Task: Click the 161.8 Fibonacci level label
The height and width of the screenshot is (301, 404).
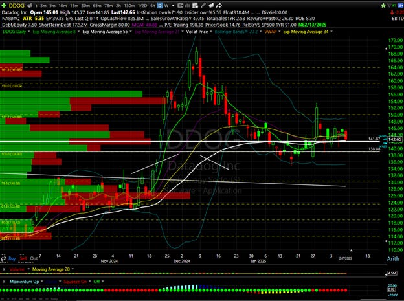Action: tap(12, 69)
